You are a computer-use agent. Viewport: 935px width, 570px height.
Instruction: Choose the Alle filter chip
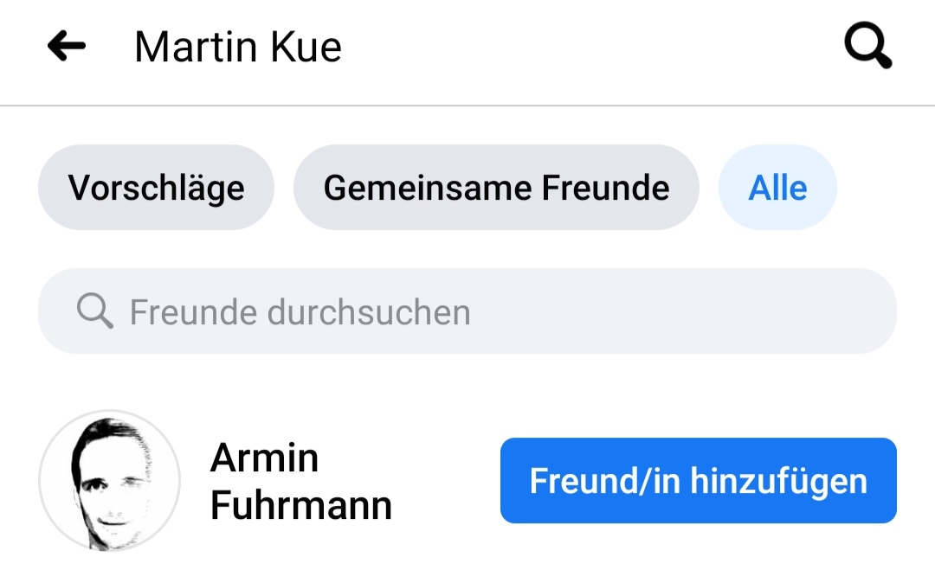point(777,188)
